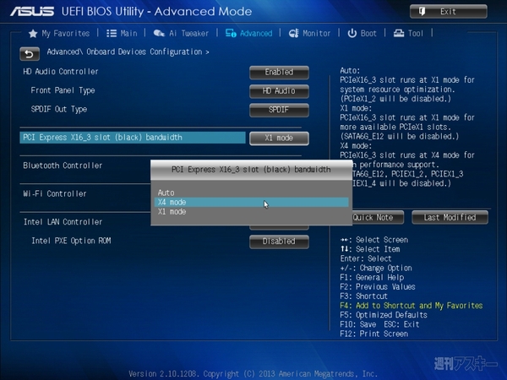Select the Advanced tab label
Image resolution: width=507 pixels, height=380 pixels.
point(256,33)
